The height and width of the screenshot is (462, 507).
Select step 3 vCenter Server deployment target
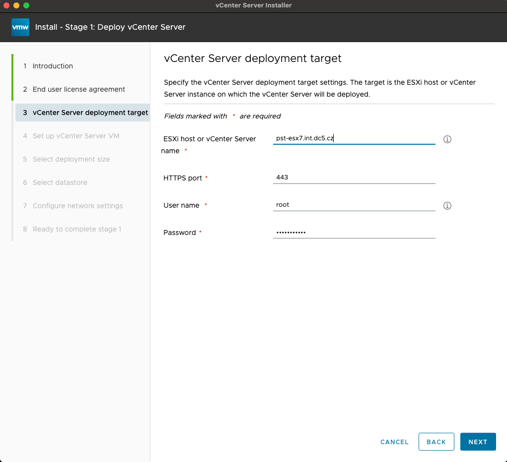click(x=82, y=113)
